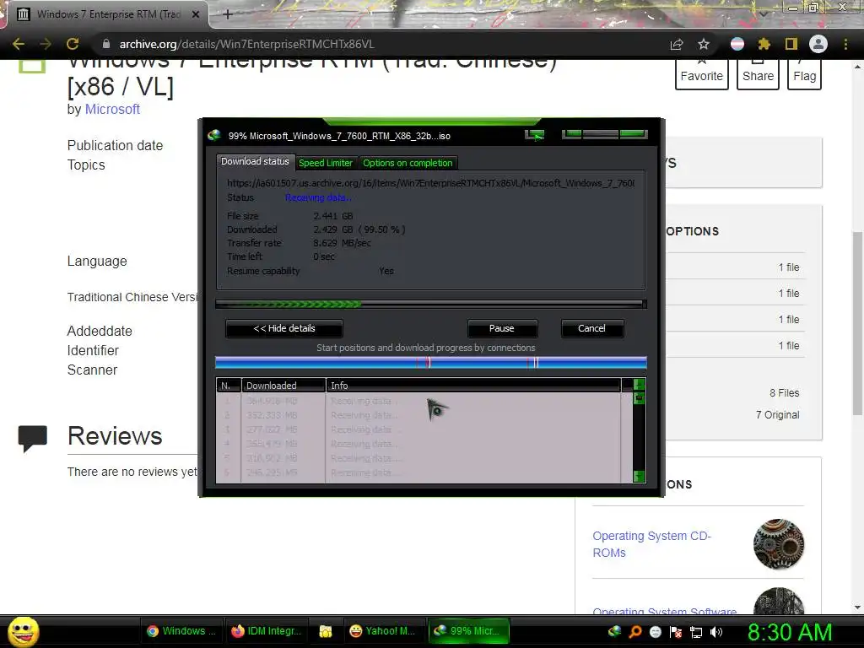Bookmark this page with the star icon
864x648 pixels.
[x=704, y=44]
